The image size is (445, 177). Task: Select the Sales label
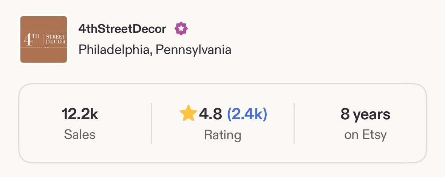click(x=80, y=134)
